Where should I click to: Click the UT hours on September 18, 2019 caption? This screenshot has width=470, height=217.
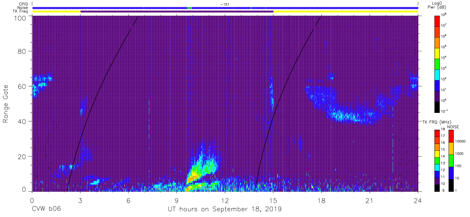click(x=225, y=209)
